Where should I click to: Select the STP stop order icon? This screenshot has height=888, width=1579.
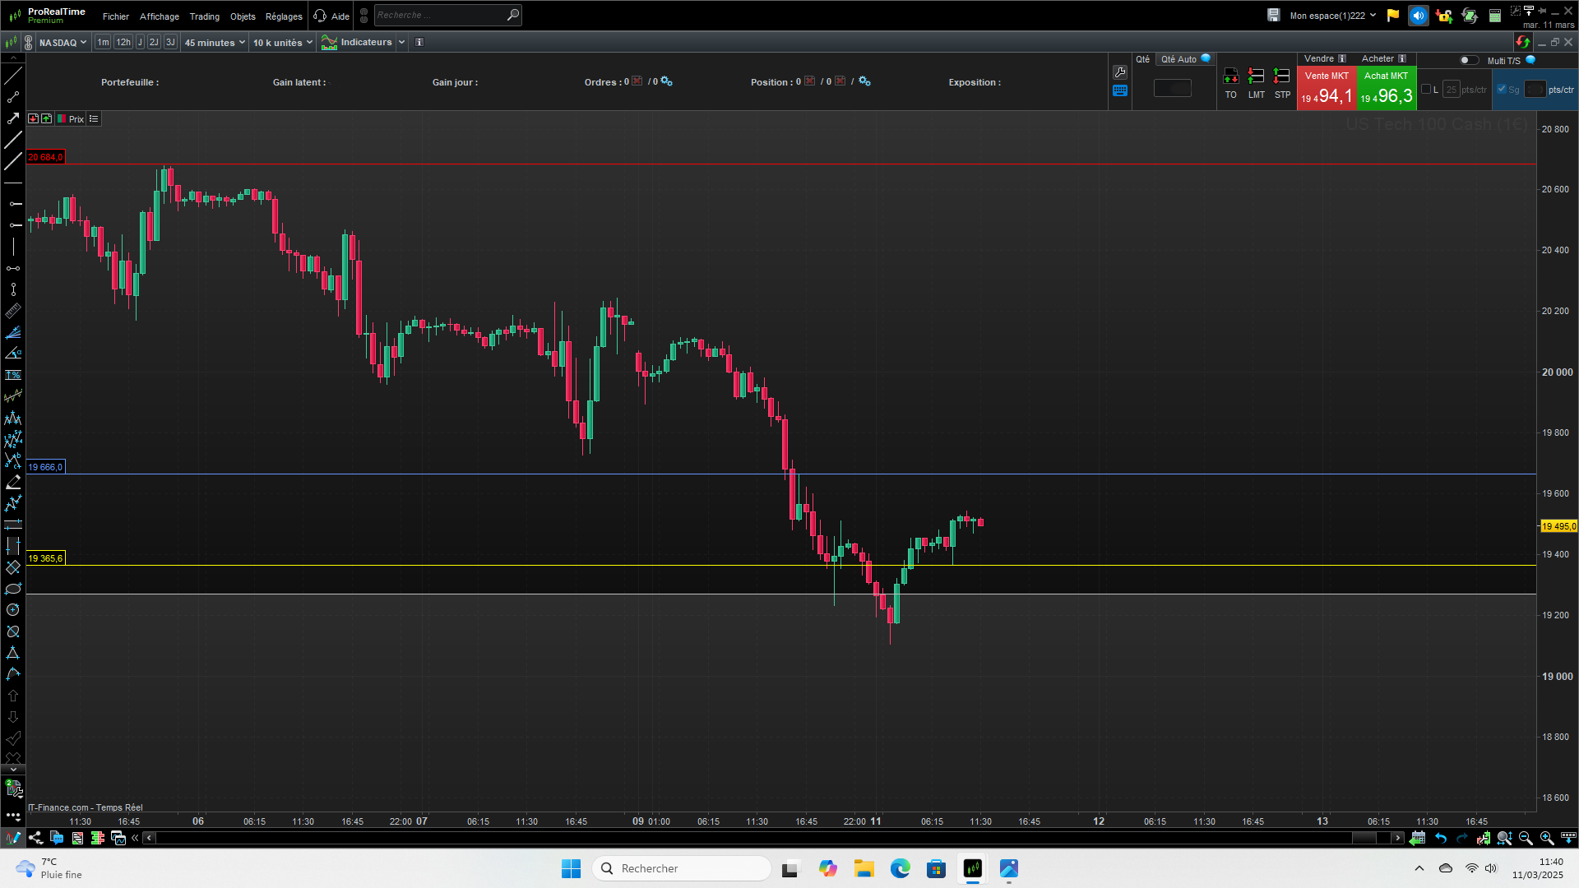[1281, 76]
